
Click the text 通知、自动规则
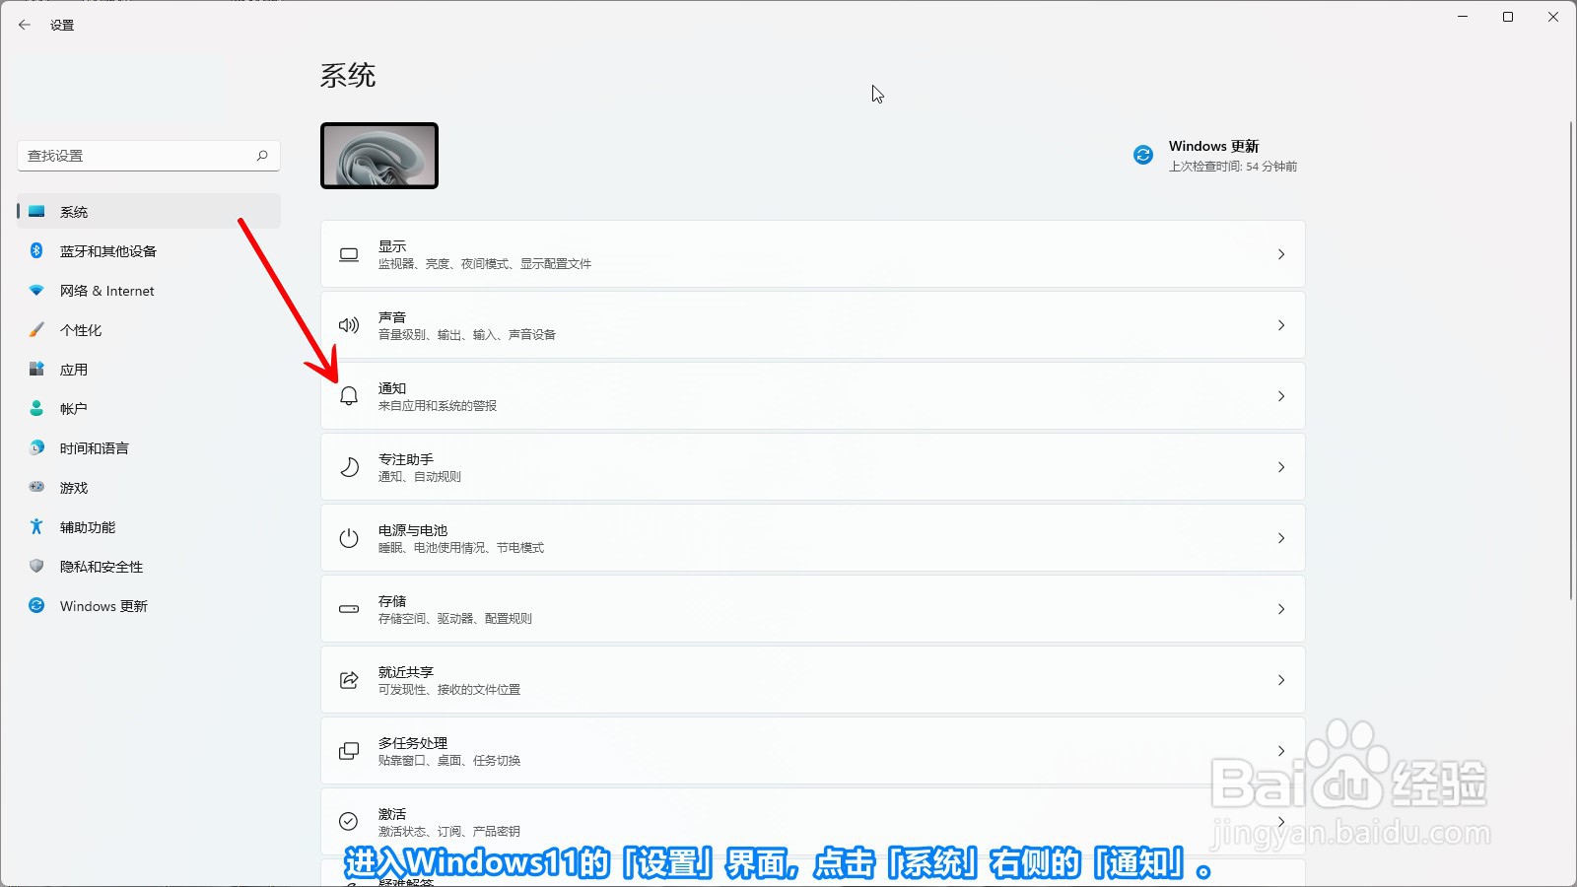click(x=420, y=477)
